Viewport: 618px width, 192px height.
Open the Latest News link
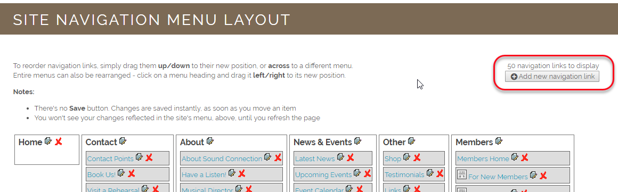[315, 158]
